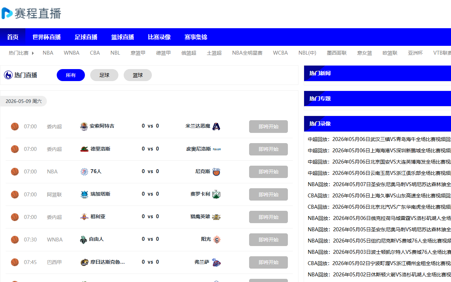Click the 自由人 team logo
Screen dimensions: 451x282
83,240
